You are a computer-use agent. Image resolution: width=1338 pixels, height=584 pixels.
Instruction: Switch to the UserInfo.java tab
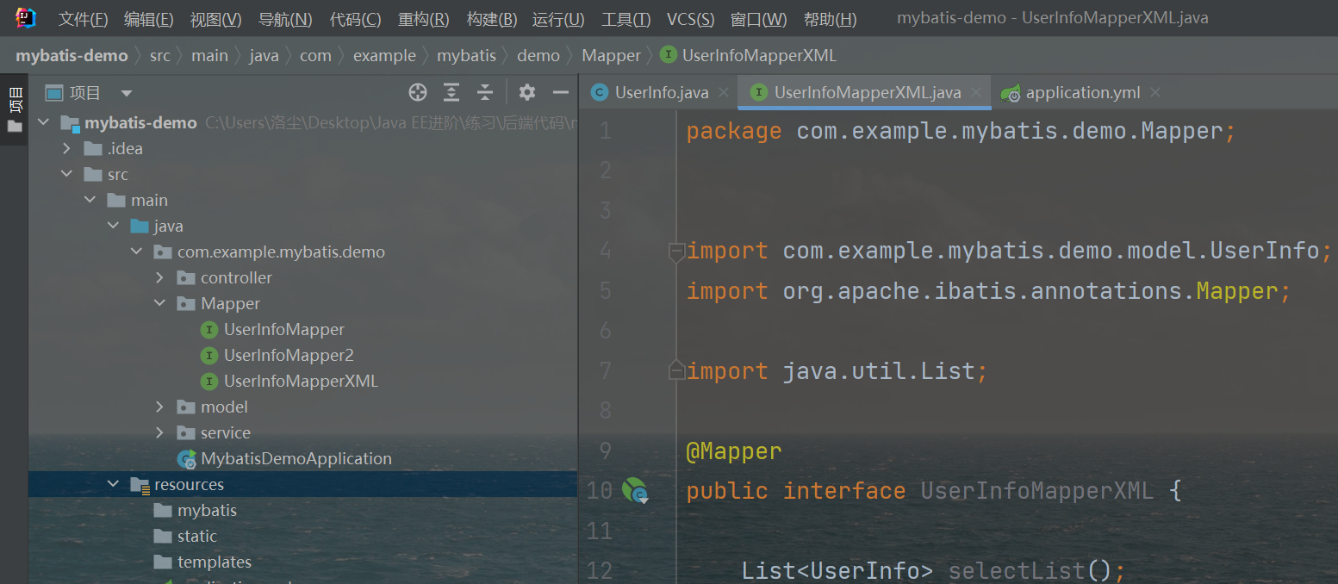coord(660,92)
